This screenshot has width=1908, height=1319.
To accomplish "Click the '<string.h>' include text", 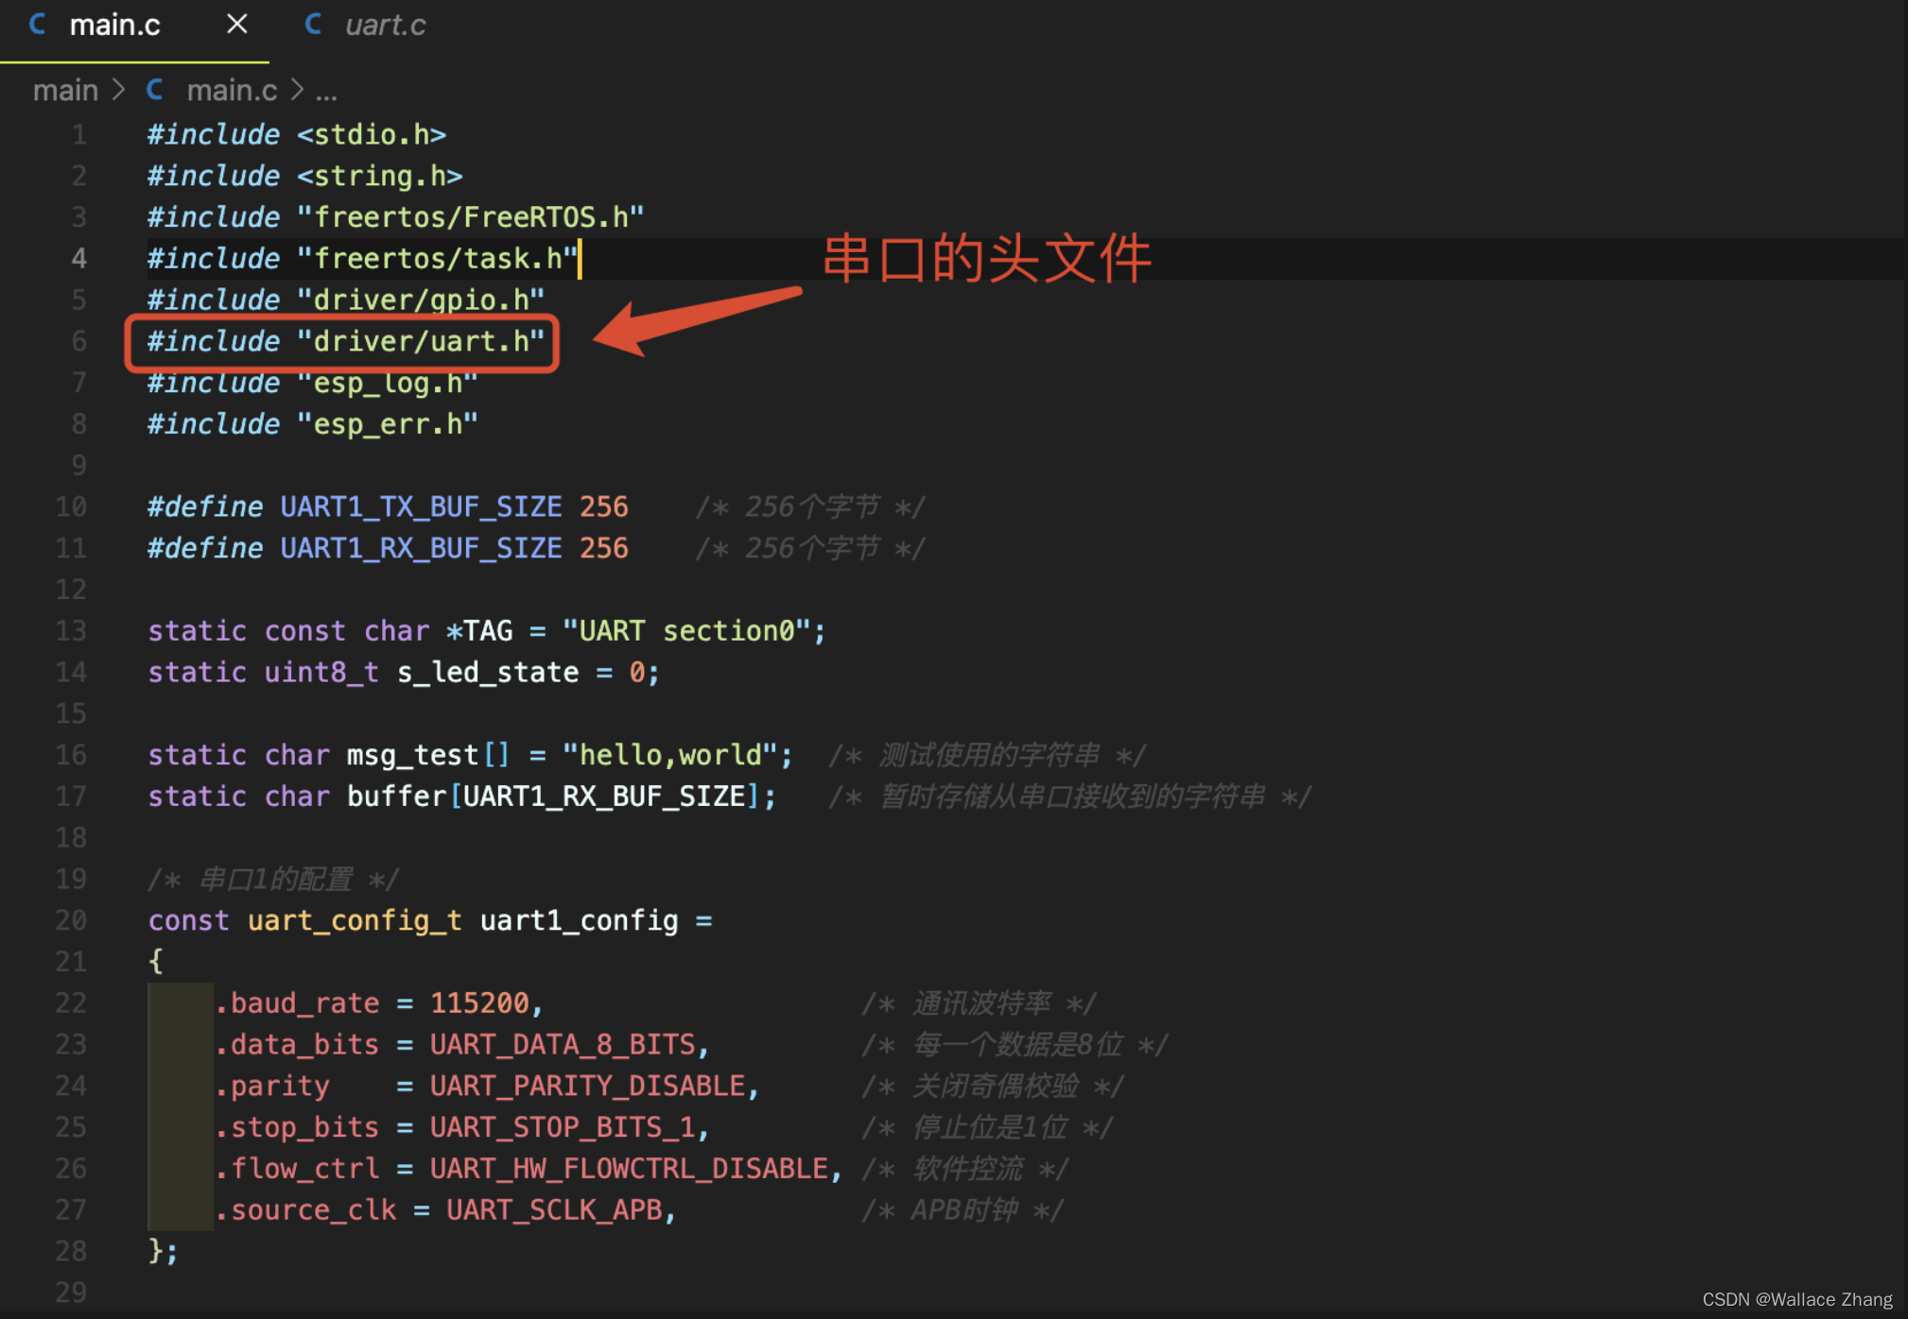I will pos(379,177).
